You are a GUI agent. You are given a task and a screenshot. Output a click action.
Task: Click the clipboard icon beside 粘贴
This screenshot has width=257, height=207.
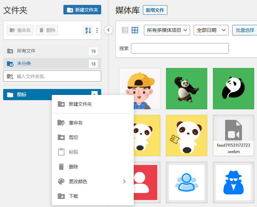tap(61, 152)
